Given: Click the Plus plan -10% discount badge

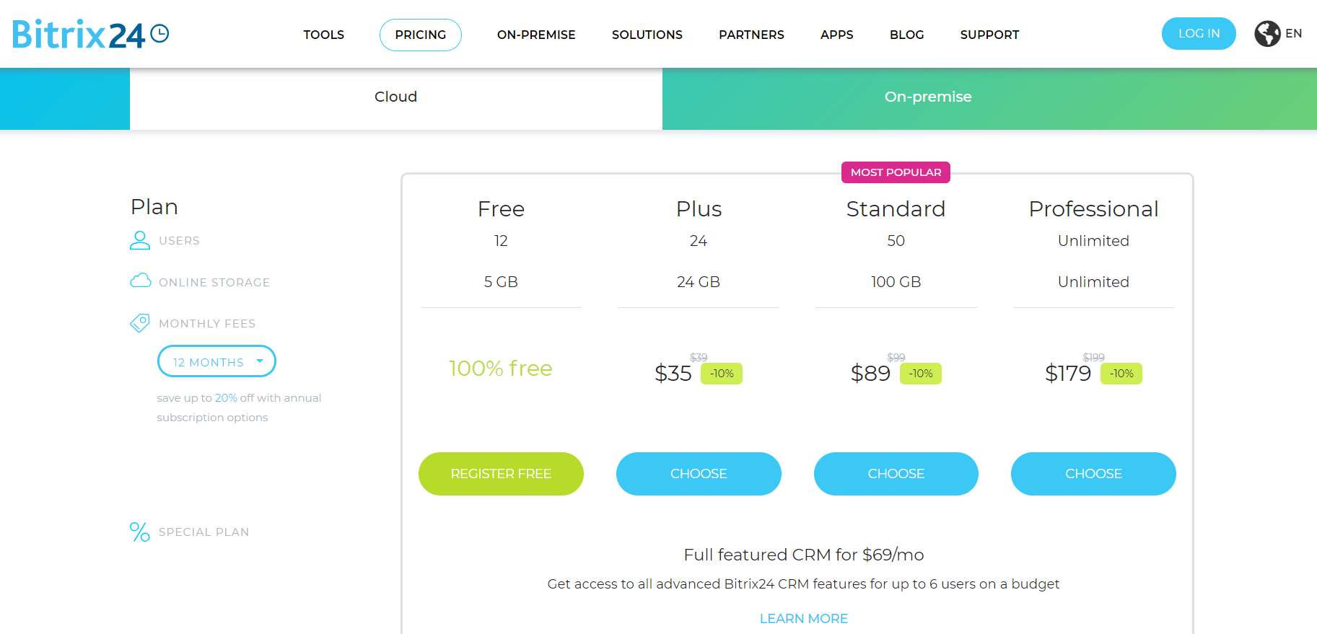Looking at the screenshot, I should 722,374.
